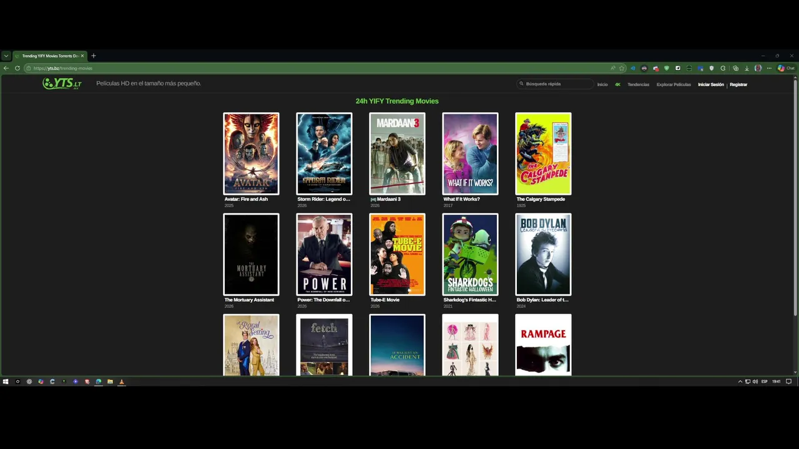Image resolution: width=799 pixels, height=449 pixels.
Task: Open Tendencias nav link
Action: tap(639, 84)
